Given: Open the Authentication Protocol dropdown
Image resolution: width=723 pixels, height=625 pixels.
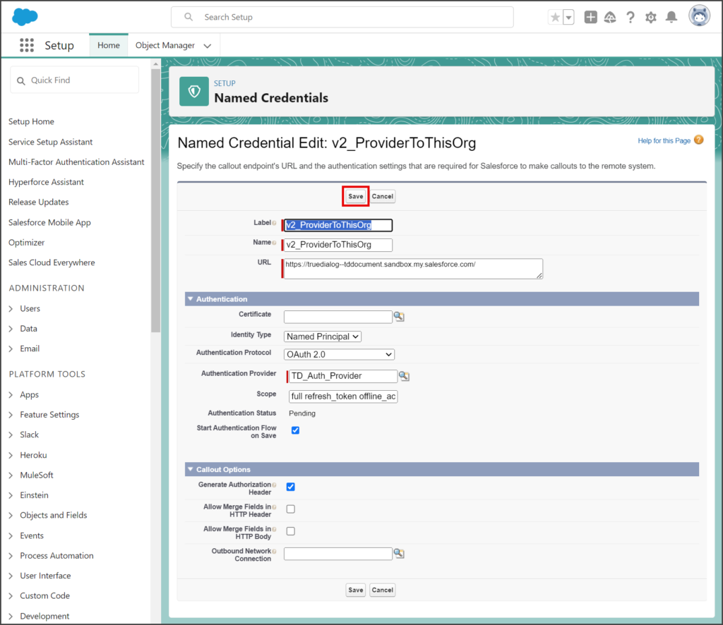Looking at the screenshot, I should click(339, 355).
